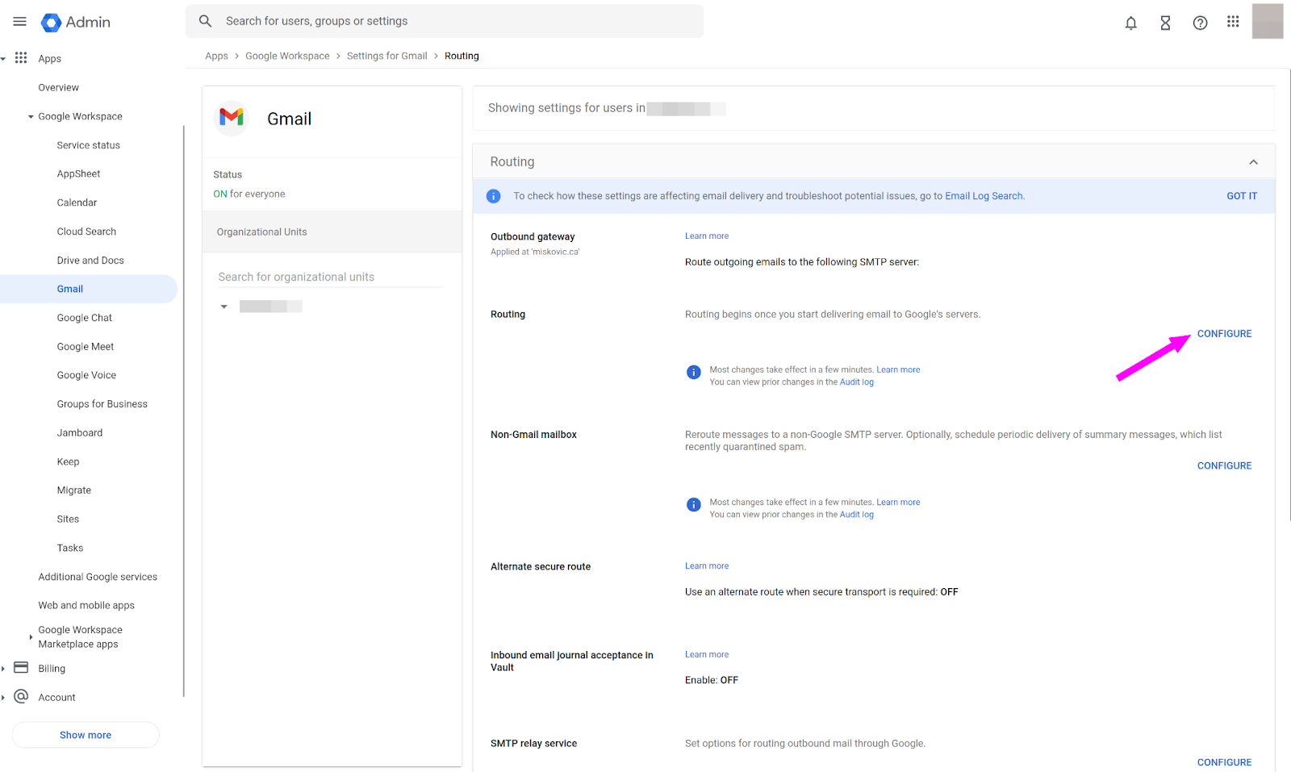Viewport: 1291px width, 772px height.
Task: Open Keep in sidebar
Action: tap(68, 461)
